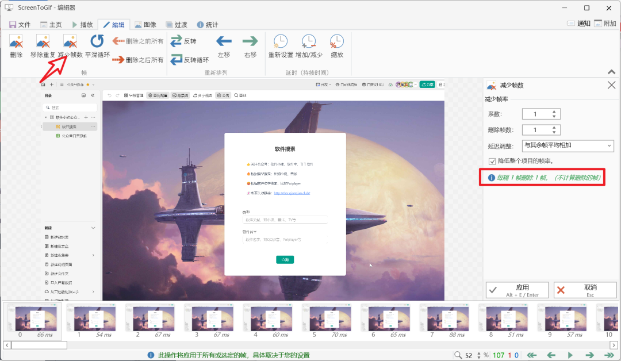
Task: Click the play button in status bar
Action: 570,355
